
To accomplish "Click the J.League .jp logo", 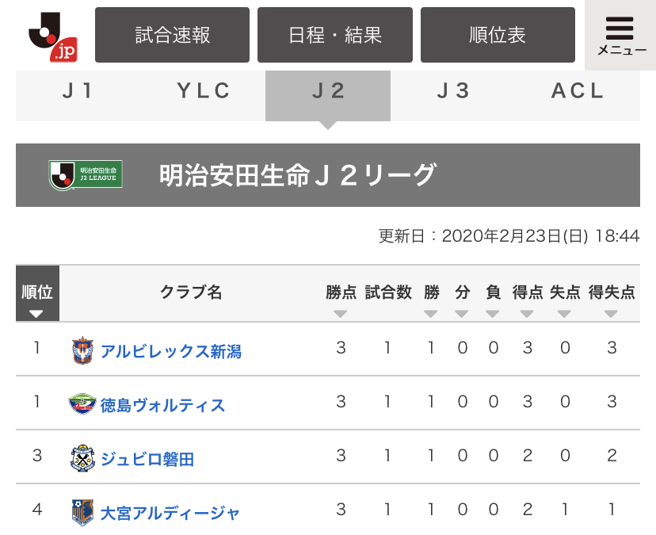I will (53, 36).
